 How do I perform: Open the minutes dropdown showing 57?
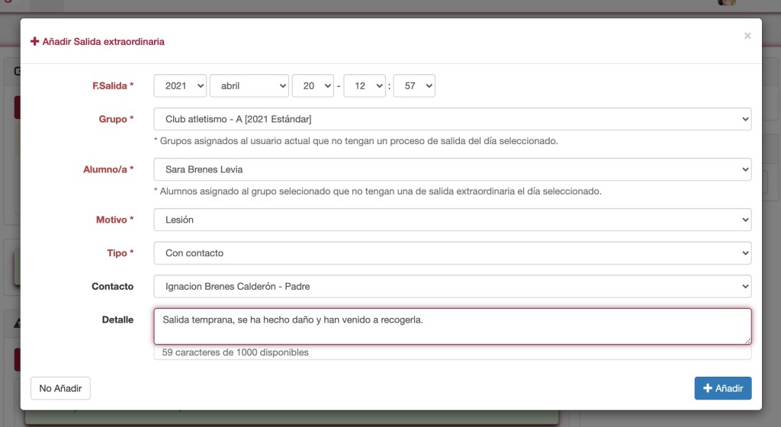414,86
